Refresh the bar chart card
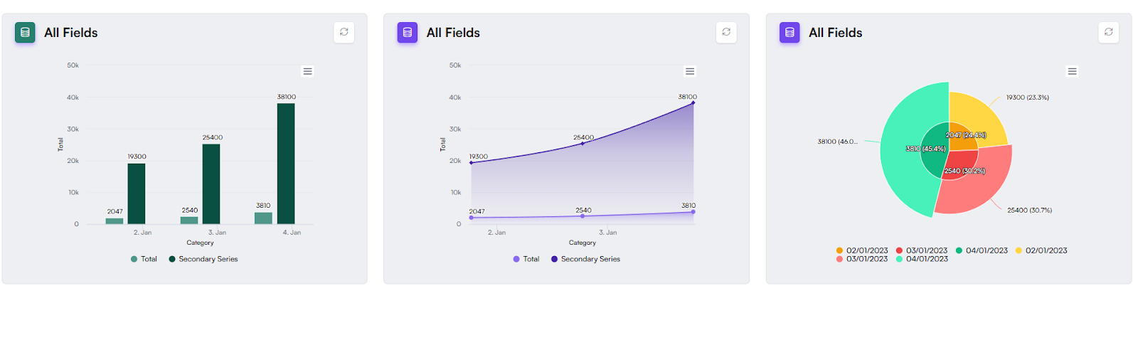Image resolution: width=1138 pixels, height=360 pixels. [344, 32]
